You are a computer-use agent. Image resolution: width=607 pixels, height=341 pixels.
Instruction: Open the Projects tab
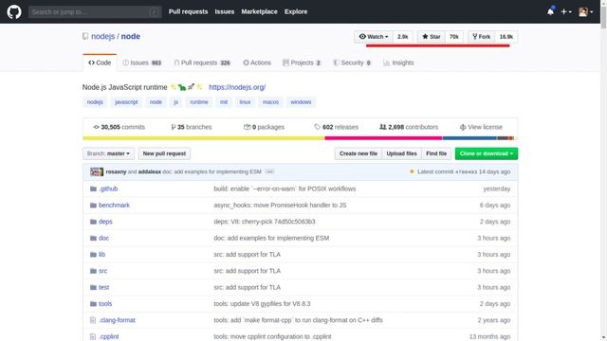(302, 63)
